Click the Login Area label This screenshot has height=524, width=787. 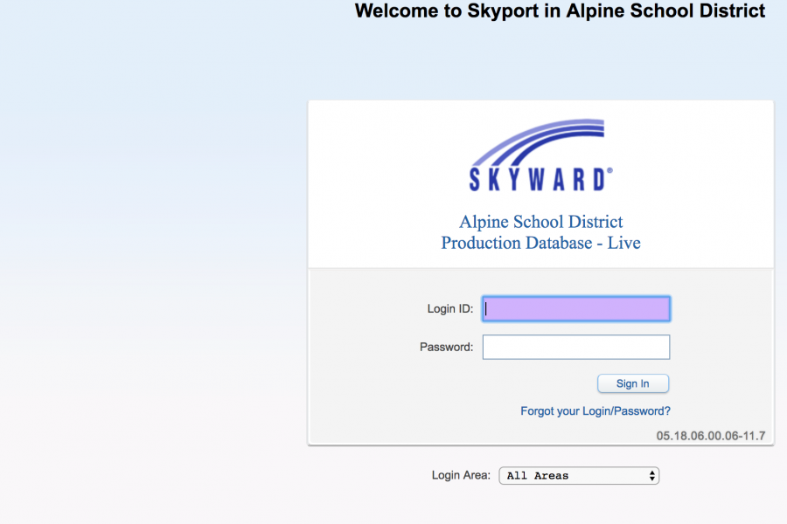tap(461, 475)
